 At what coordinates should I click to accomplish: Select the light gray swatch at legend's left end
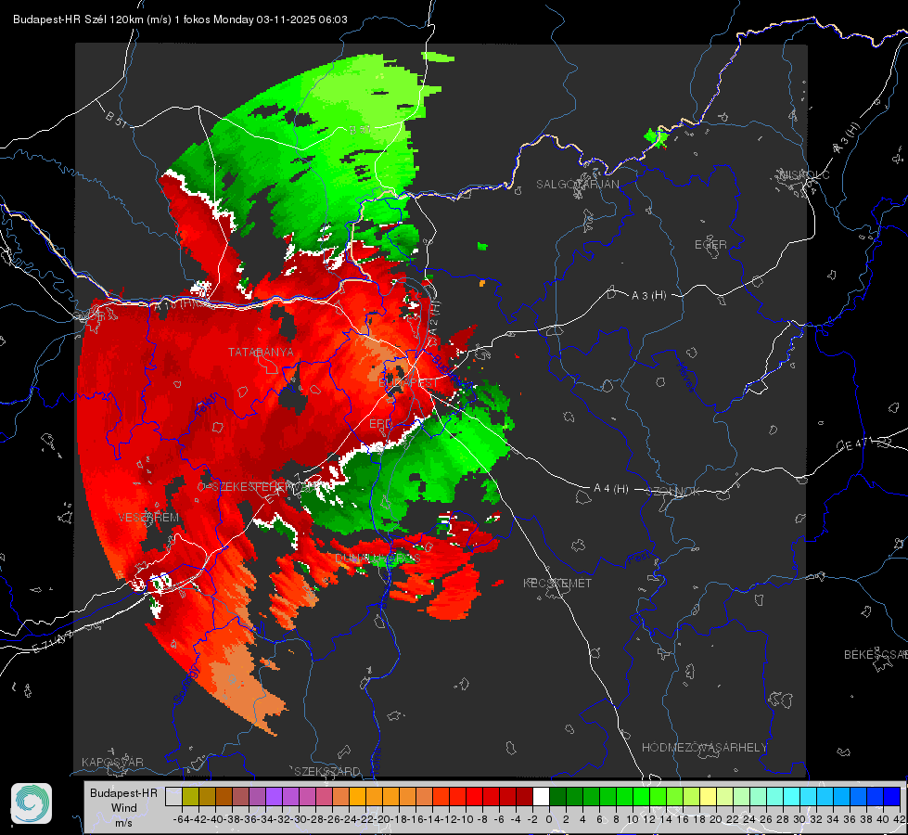point(173,797)
